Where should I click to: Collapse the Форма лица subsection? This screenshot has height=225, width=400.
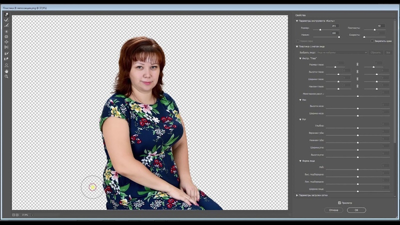(x=300, y=161)
